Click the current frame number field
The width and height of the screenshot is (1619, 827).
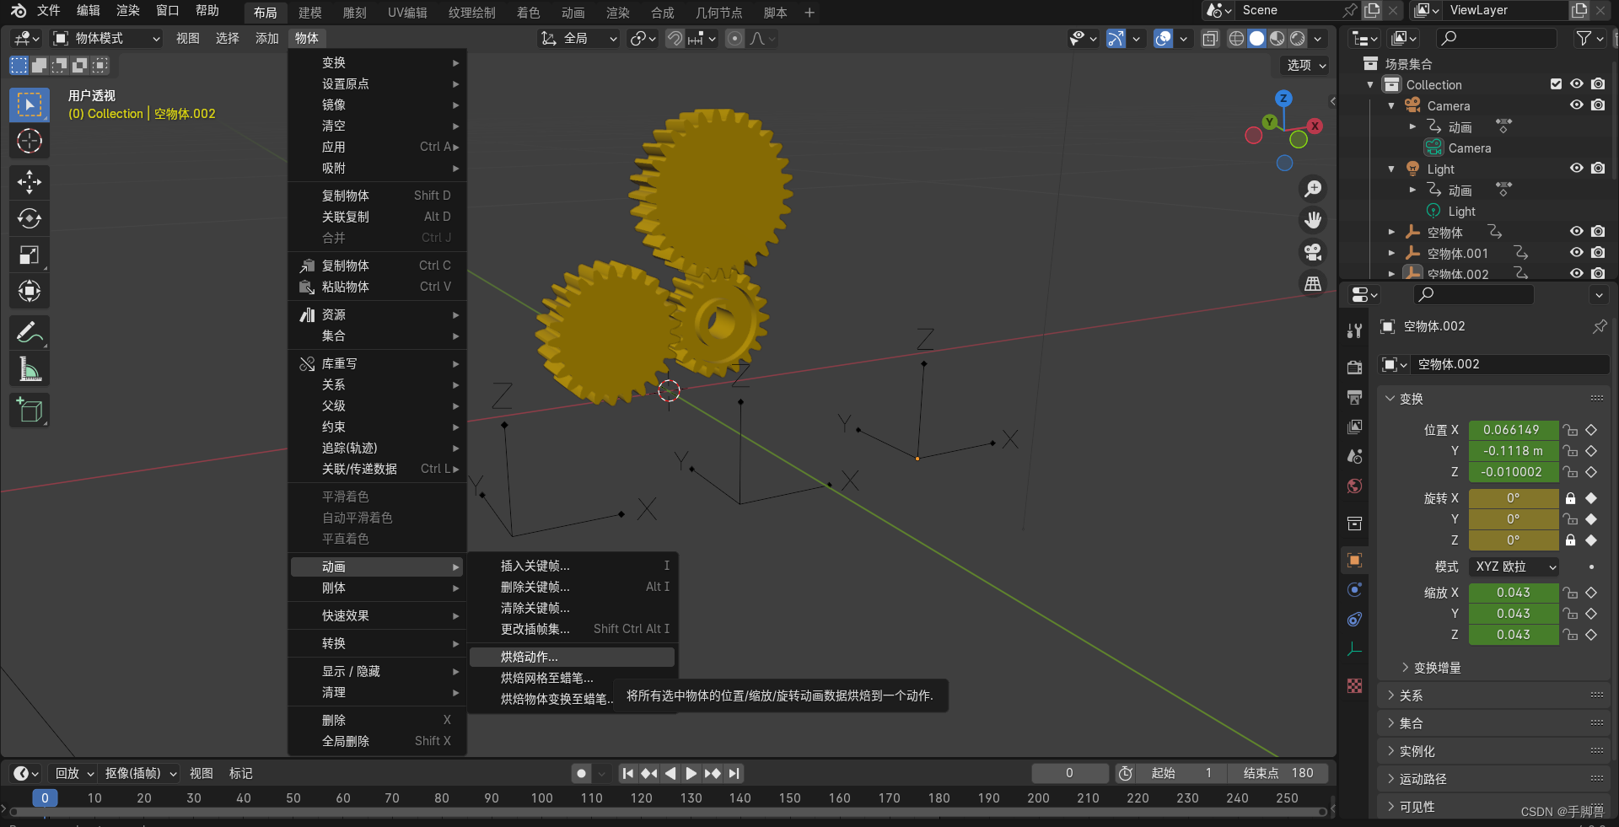tap(1070, 773)
